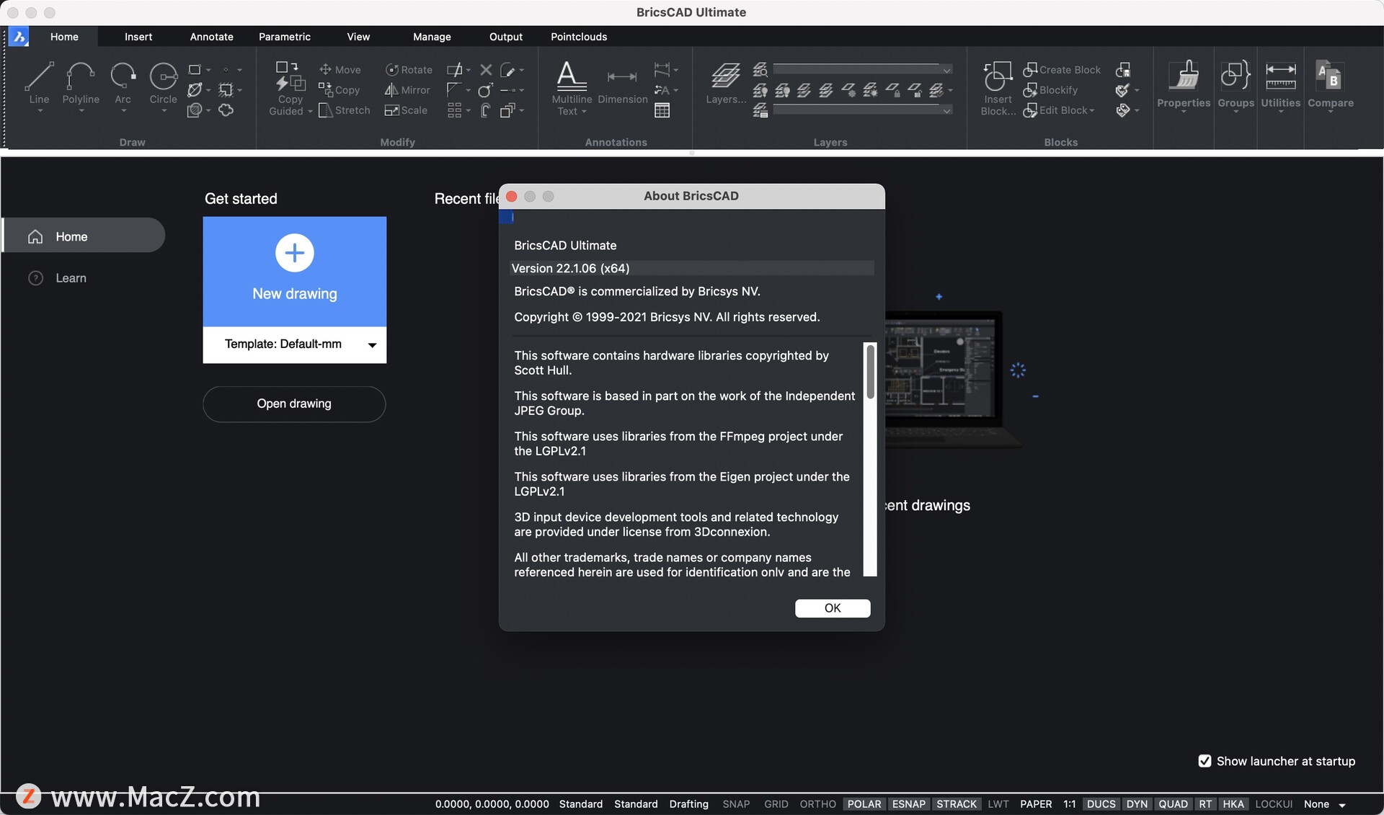Click the Delete (X) icon in Modify
This screenshot has height=815, width=1384.
486,69
